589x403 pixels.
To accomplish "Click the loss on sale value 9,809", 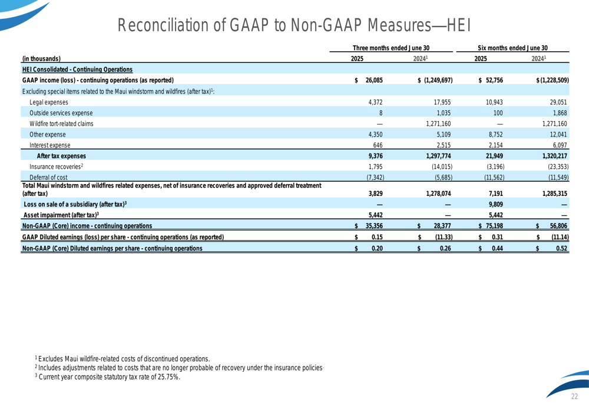I will (x=496, y=205).
